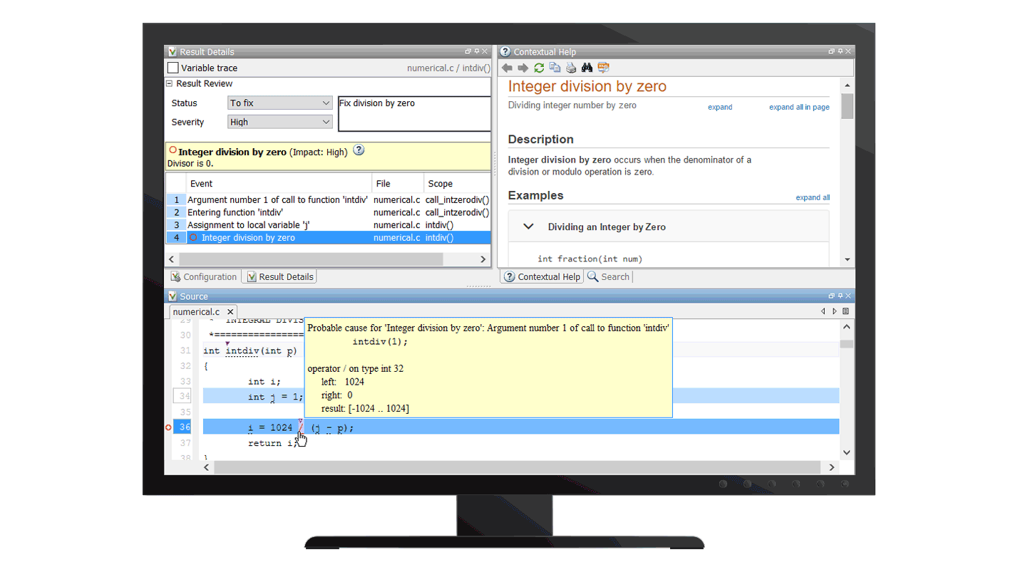Viewport: 1018px width, 572px height.
Task: Click the forward arrow in Contextual Help
Action: (523, 68)
